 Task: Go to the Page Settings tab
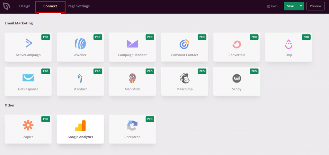pyautogui.click(x=78, y=6)
